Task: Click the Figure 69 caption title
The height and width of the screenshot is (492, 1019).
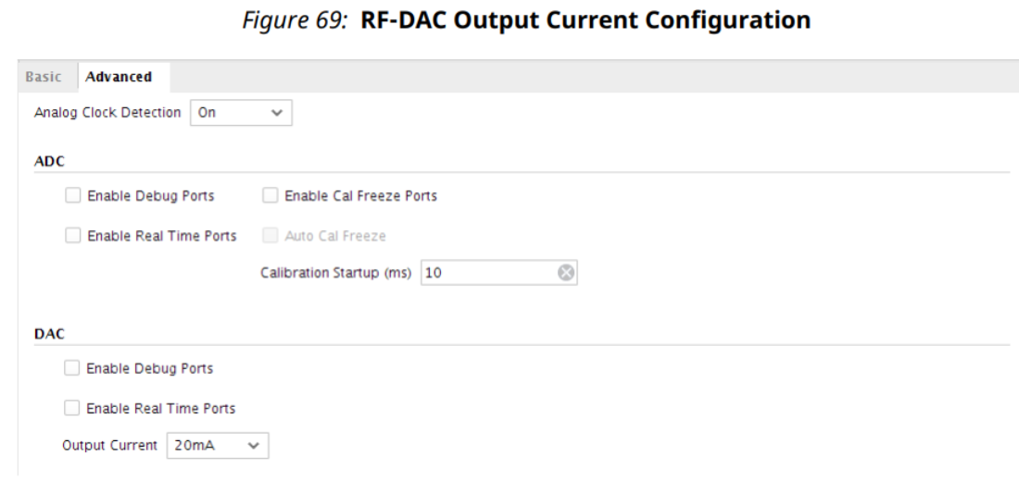Action: pos(509,22)
